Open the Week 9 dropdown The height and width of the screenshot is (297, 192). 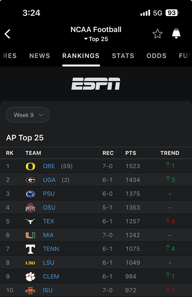click(28, 115)
